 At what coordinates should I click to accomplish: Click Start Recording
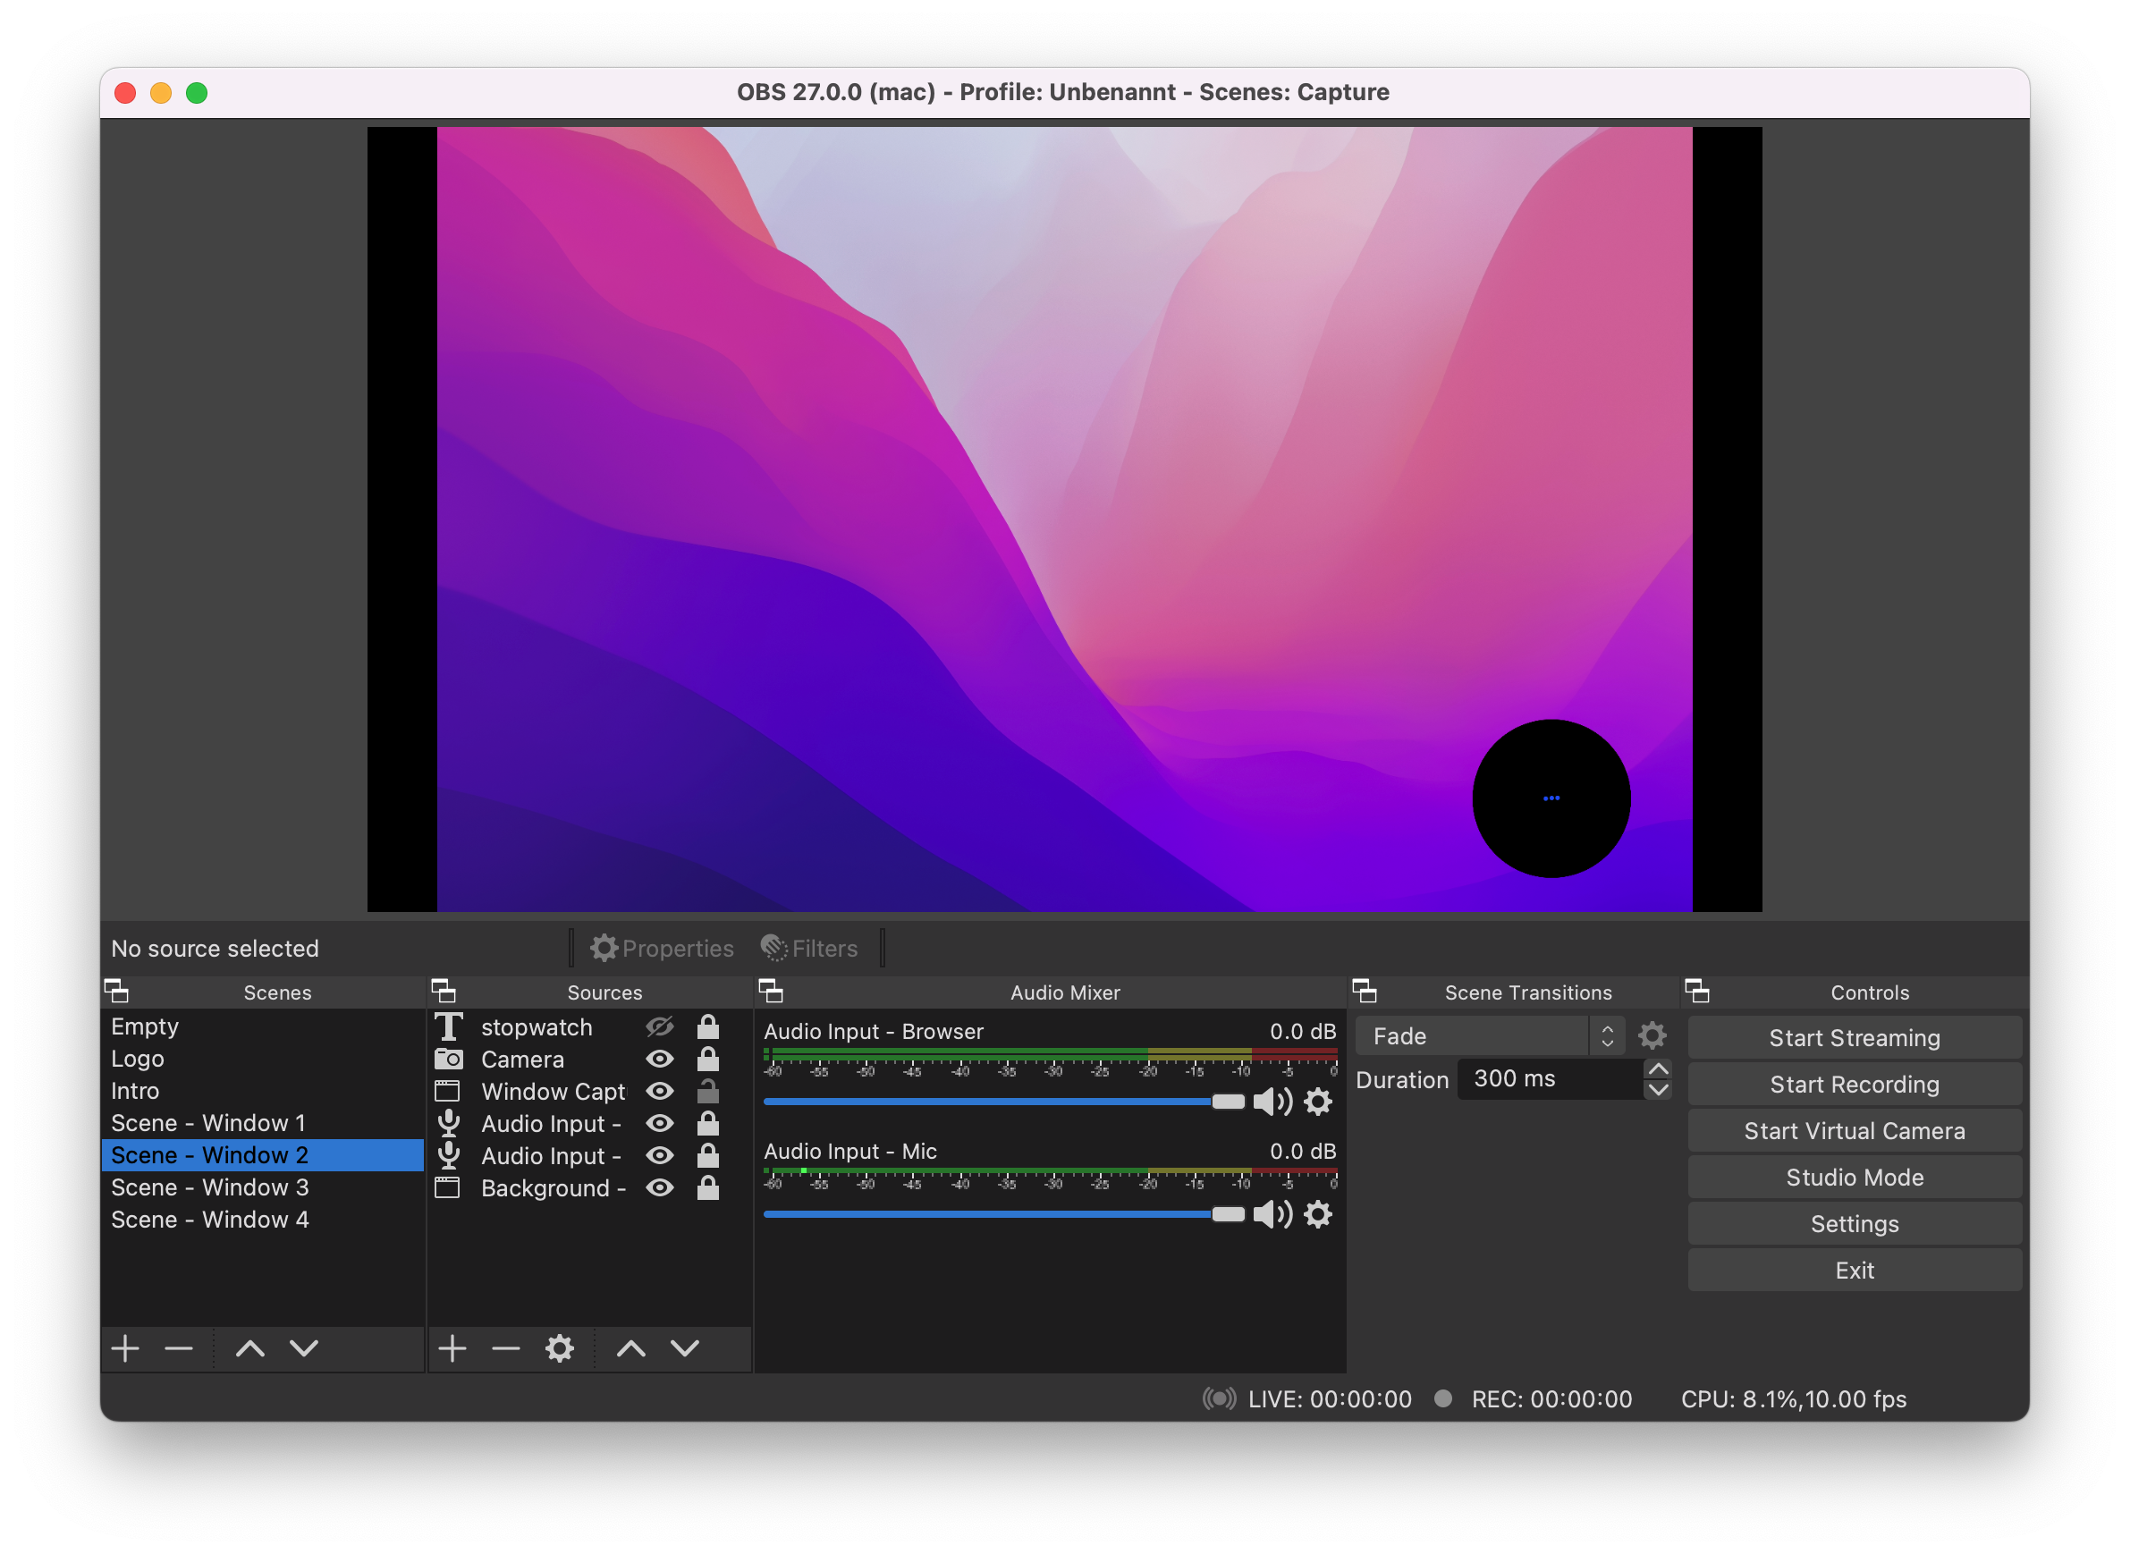(x=1855, y=1084)
